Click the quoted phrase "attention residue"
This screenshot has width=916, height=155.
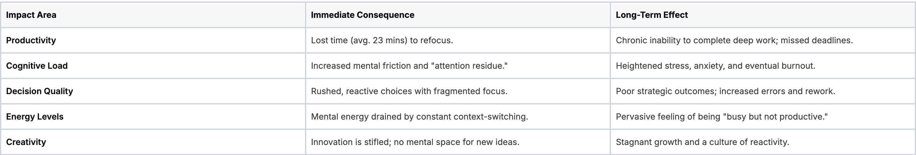469,66
